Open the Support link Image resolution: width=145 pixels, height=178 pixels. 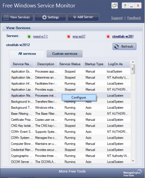117,18
